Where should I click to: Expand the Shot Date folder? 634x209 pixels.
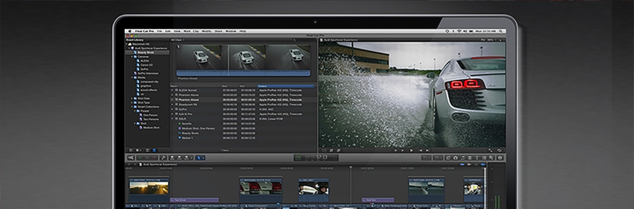click(132, 98)
